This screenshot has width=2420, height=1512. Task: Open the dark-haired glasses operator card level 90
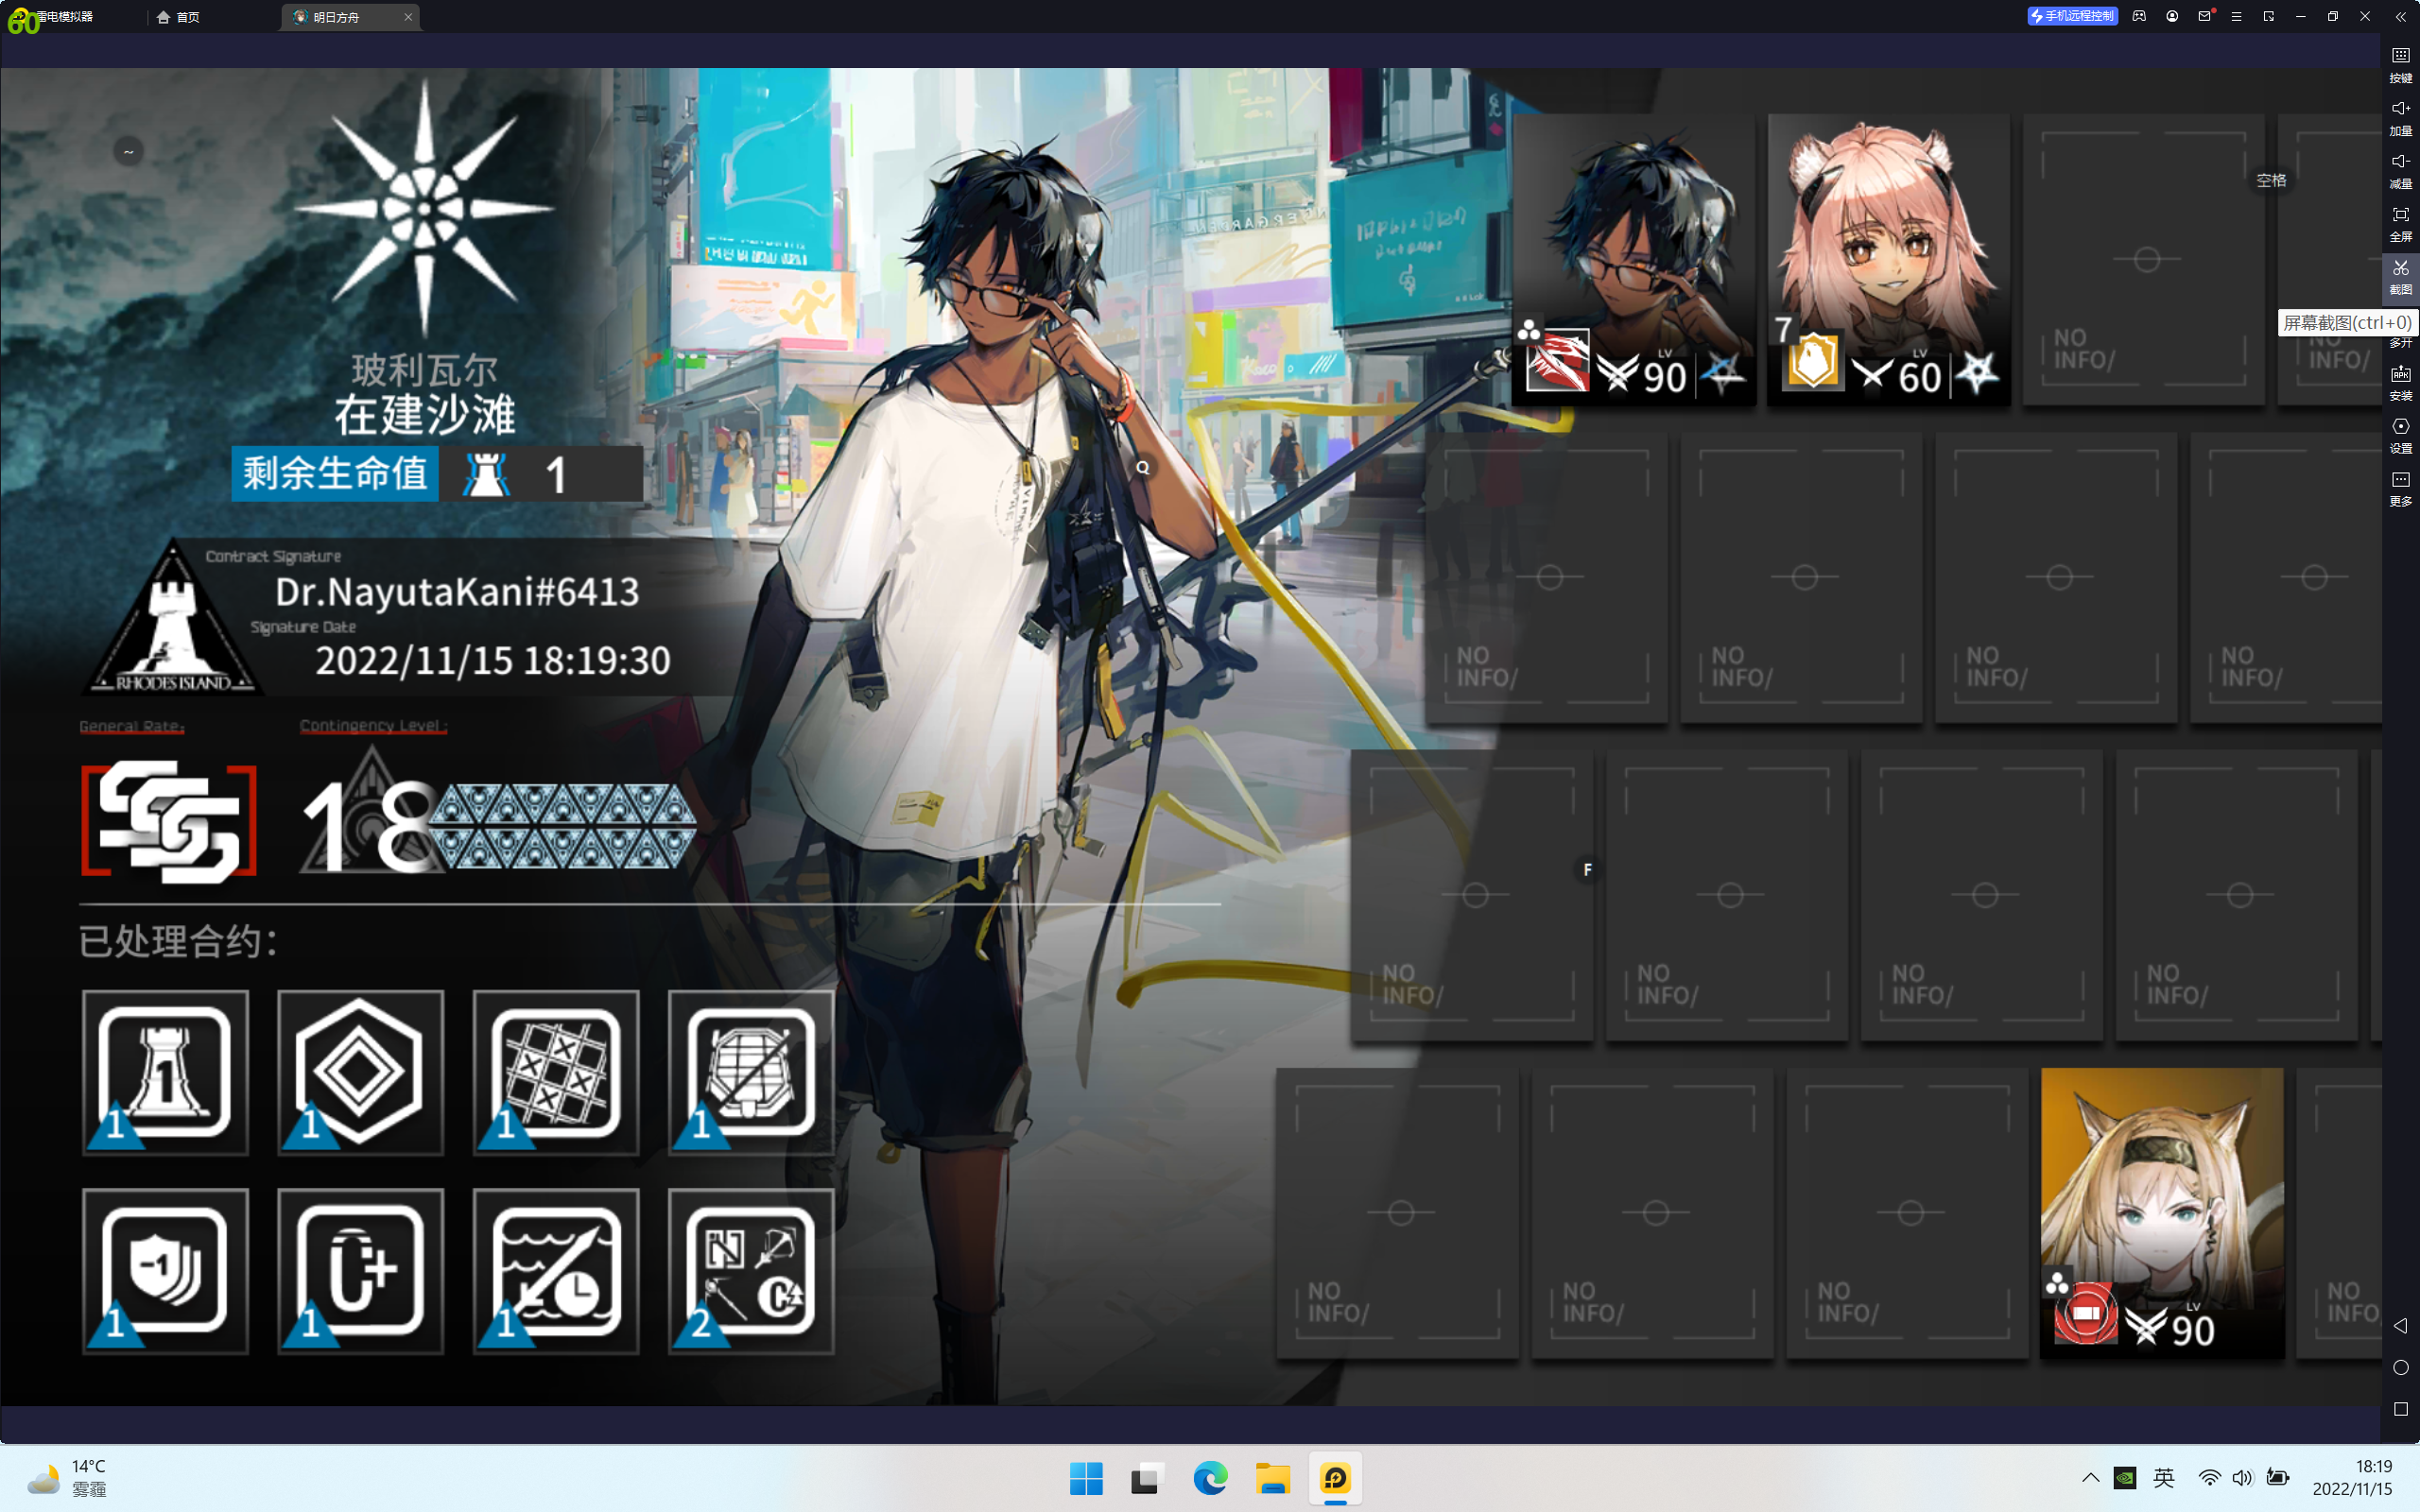1634,259
